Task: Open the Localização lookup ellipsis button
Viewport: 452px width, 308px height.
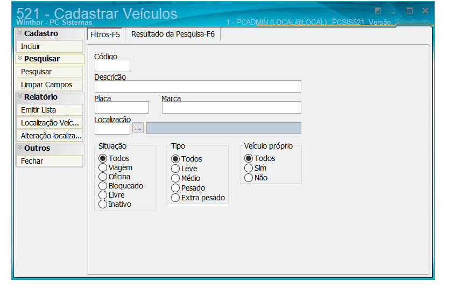Action: point(138,128)
